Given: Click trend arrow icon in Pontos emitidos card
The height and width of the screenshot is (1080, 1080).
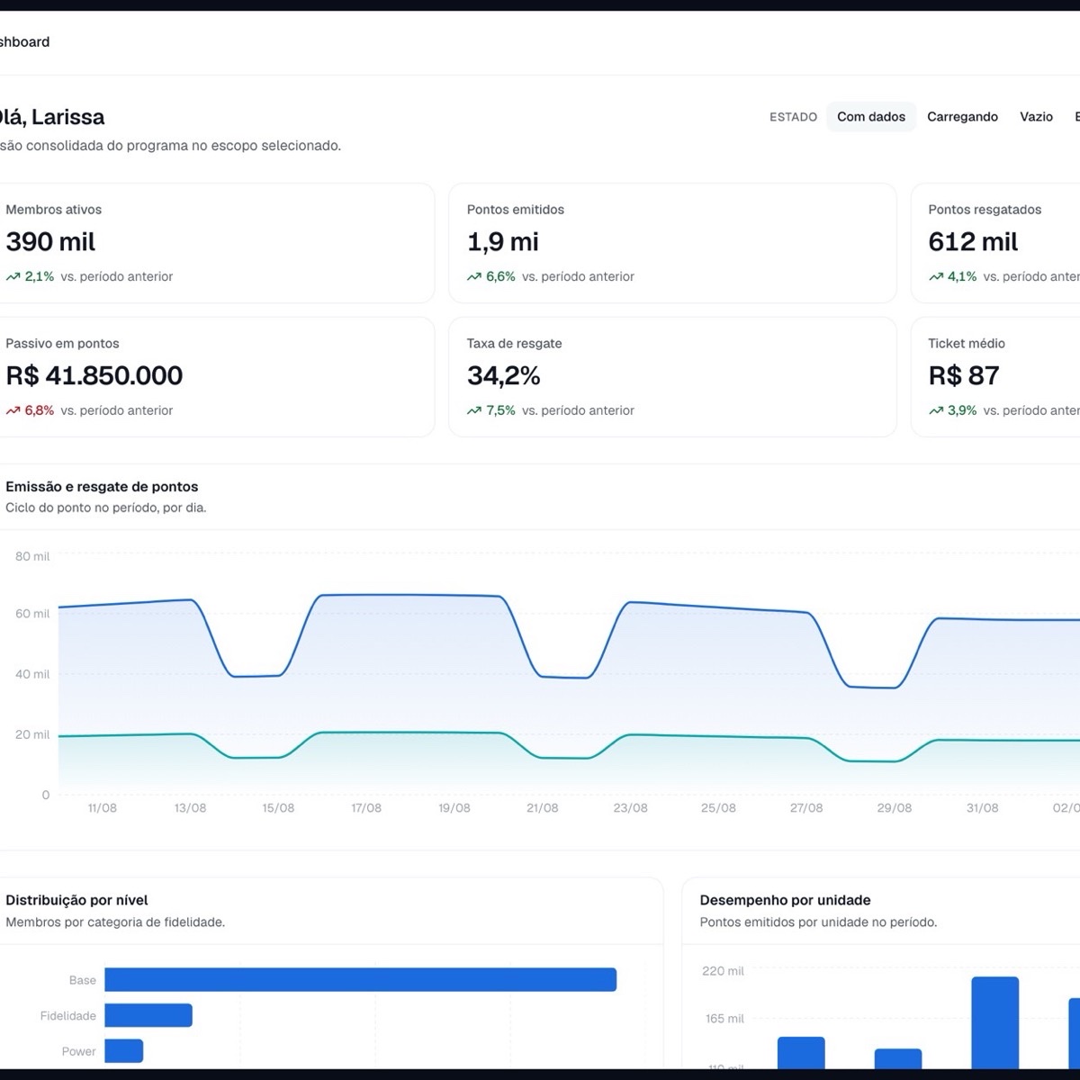Looking at the screenshot, I should 474,277.
